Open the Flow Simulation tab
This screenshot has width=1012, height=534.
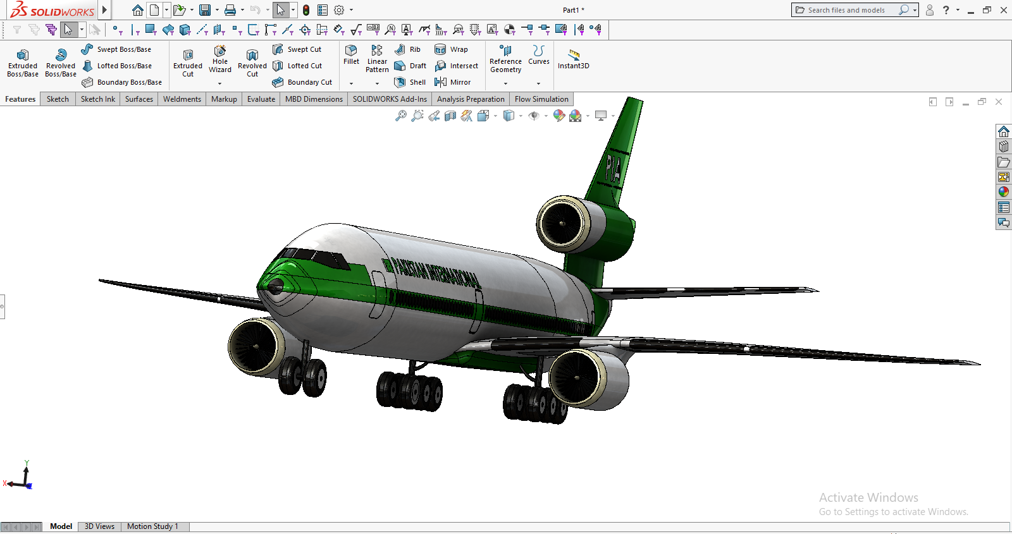tap(541, 99)
